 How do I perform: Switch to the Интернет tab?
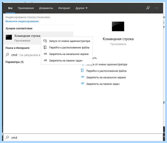click(x=64, y=8)
